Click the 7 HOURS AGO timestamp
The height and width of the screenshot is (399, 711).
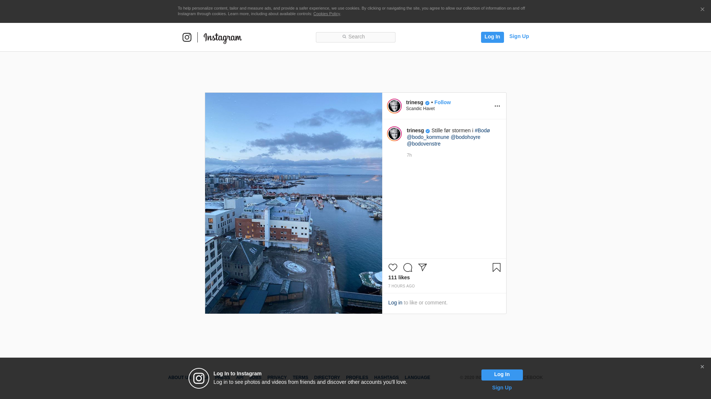click(401, 286)
